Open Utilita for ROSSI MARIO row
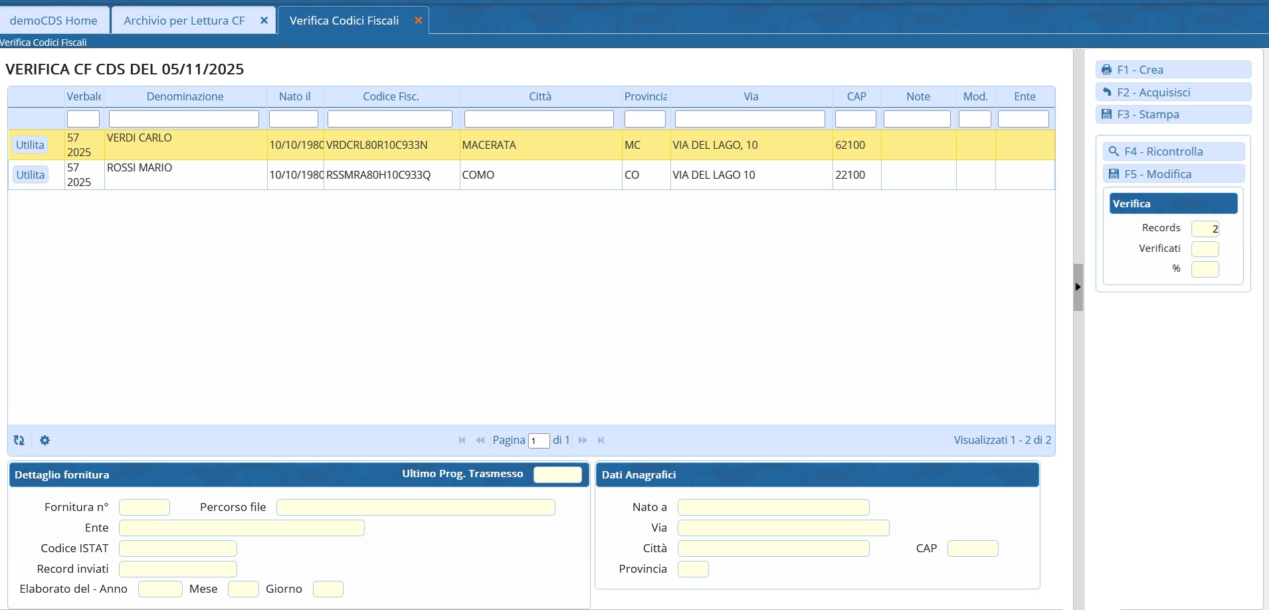This screenshot has width=1269, height=610. (30, 175)
